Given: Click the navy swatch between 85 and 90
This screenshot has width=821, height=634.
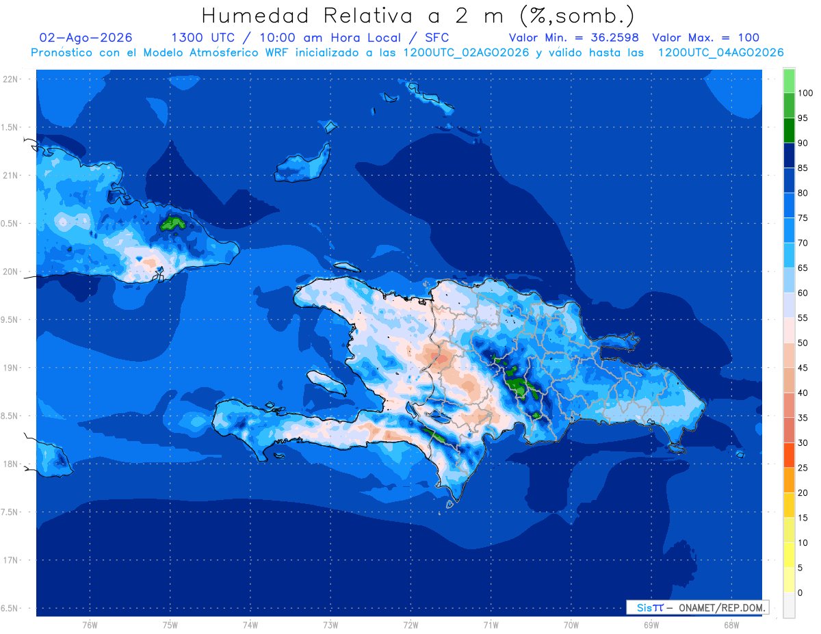Looking at the screenshot, I should [789, 155].
